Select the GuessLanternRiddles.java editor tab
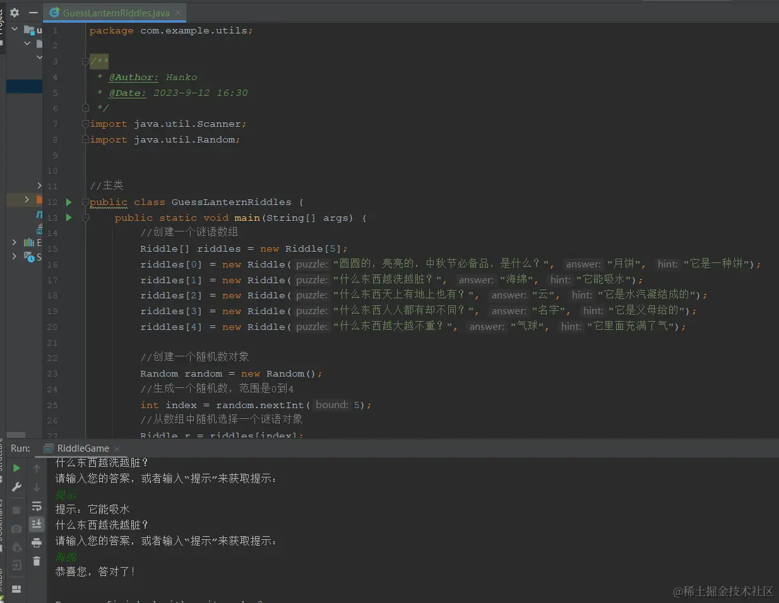Viewport: 779px width, 603px height. click(x=116, y=13)
